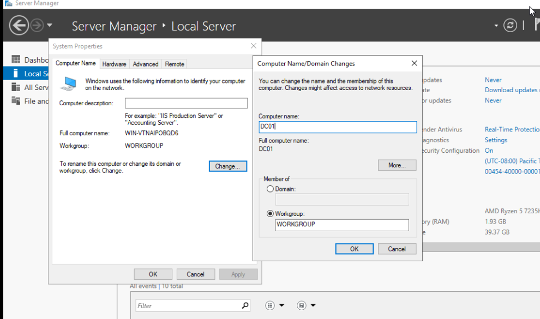Click the Real-Time Protection link
The height and width of the screenshot is (319, 540).
[512, 130]
